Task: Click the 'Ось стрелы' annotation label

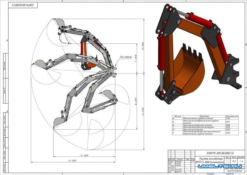Action: 126,57
